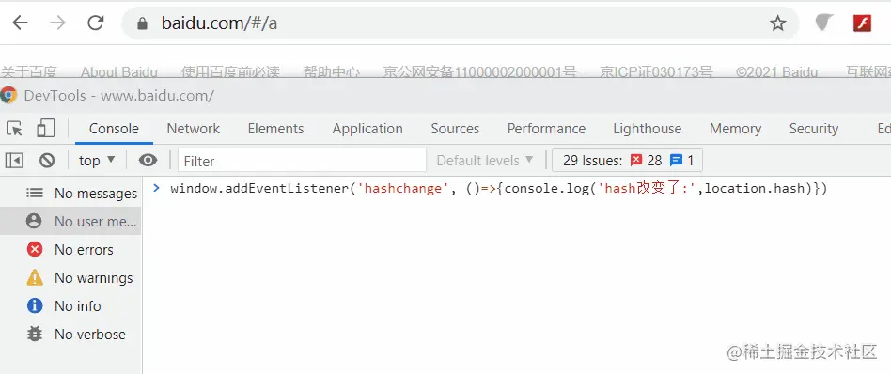Open the Elements tab

pyautogui.click(x=275, y=129)
